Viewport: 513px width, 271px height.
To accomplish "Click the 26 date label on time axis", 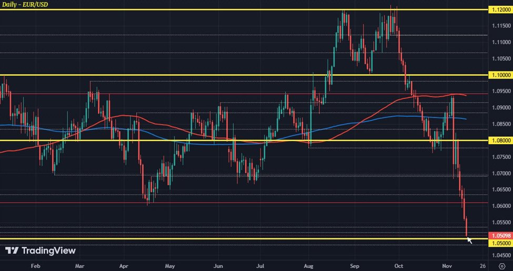I will click(x=482, y=266).
